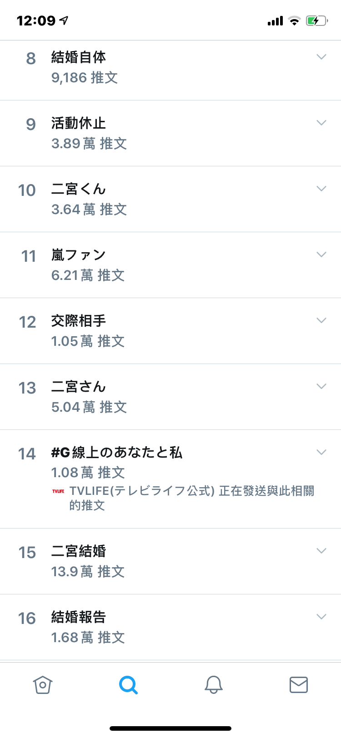The width and height of the screenshot is (341, 738).
Task: Expand options chevron for 活動休止
Action: (x=321, y=123)
